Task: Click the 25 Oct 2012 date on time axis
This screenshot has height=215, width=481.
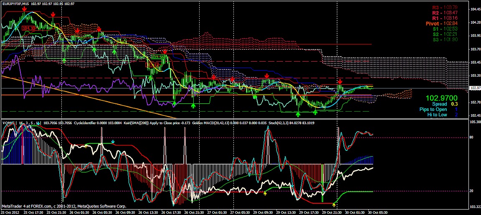Action: [10, 212]
